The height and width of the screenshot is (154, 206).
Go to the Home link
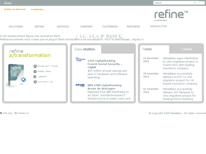[8, 3]
